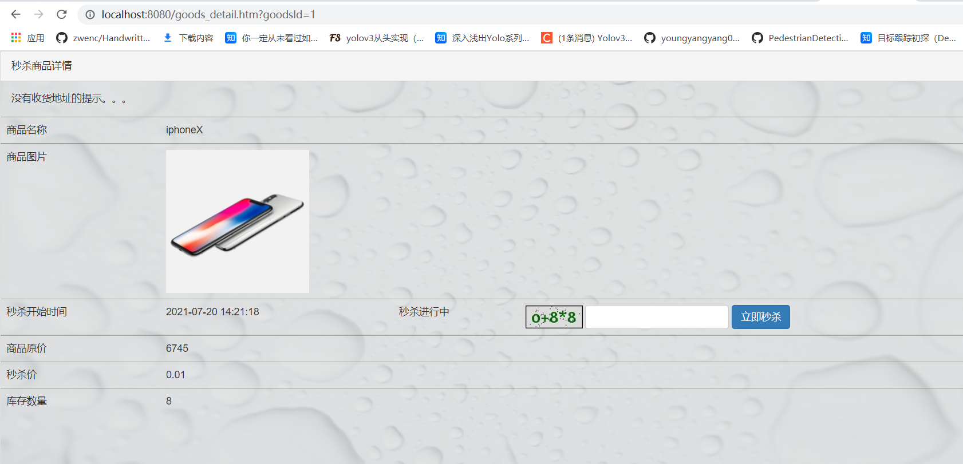Click the 立即秒杀 button
Screen dimensions: 963x464
click(761, 317)
